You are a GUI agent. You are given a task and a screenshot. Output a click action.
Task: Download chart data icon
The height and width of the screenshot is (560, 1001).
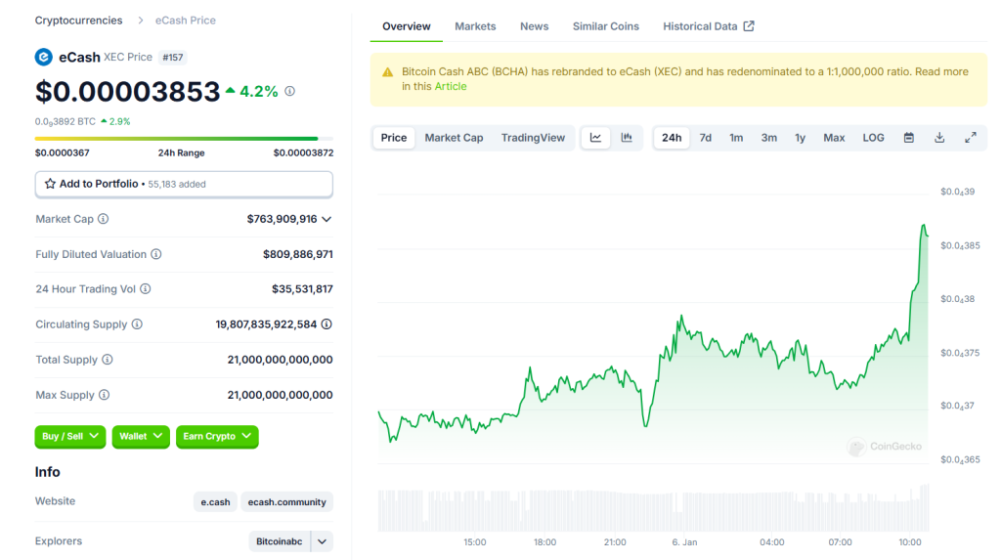pyautogui.click(x=939, y=138)
